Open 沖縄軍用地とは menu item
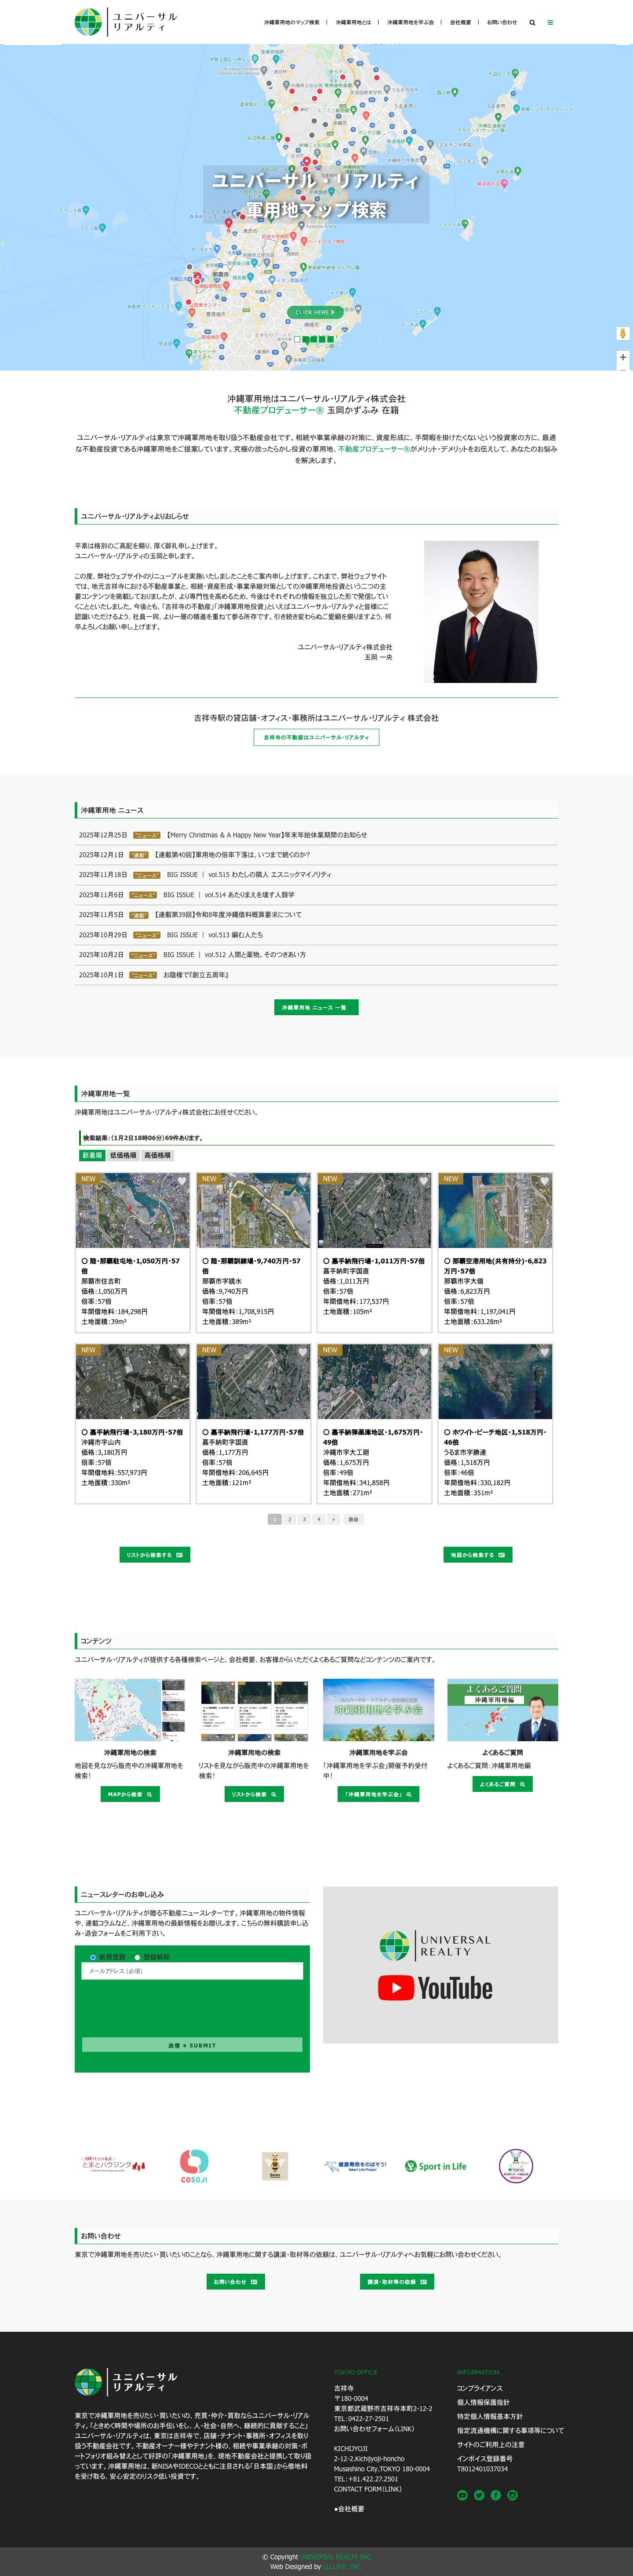 (353, 22)
